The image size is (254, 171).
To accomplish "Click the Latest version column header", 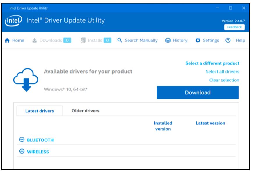I will click(210, 123).
